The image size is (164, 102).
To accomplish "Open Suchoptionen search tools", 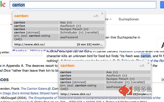I will [x=129, y=19].
